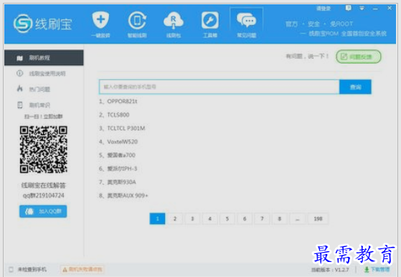
Task: Open the smart phone flash icon
Action: tap(137, 24)
